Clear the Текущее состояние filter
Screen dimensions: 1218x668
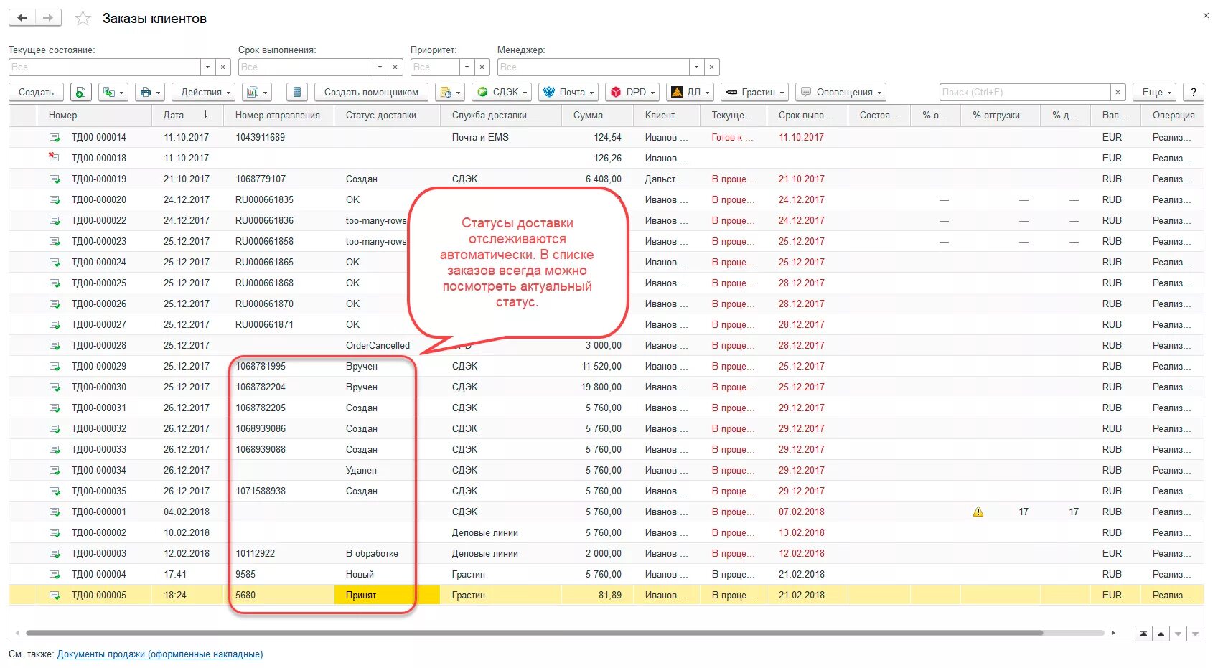(x=223, y=67)
